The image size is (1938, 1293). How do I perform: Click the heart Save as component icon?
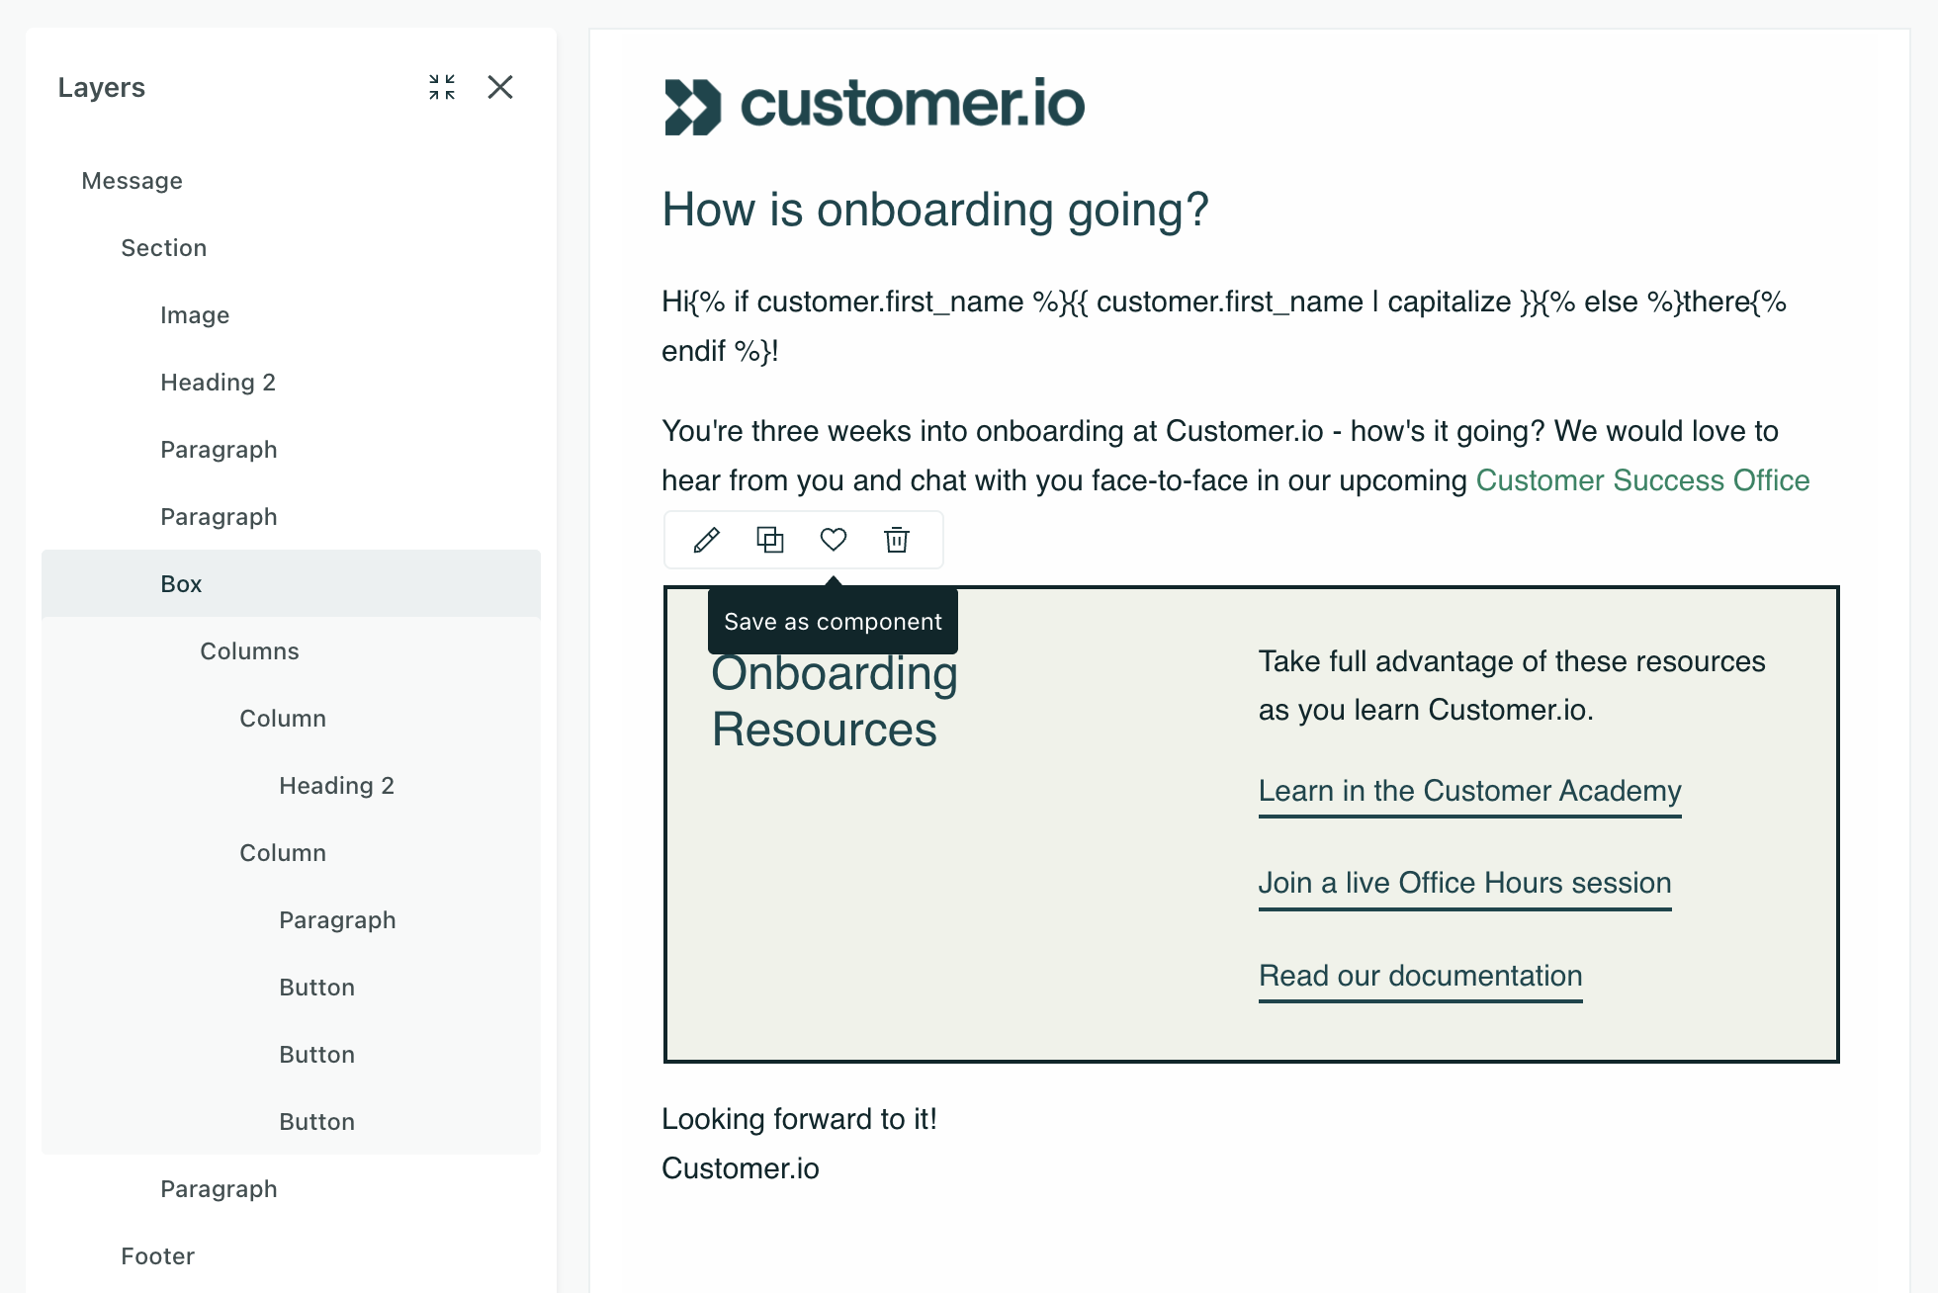(x=834, y=540)
